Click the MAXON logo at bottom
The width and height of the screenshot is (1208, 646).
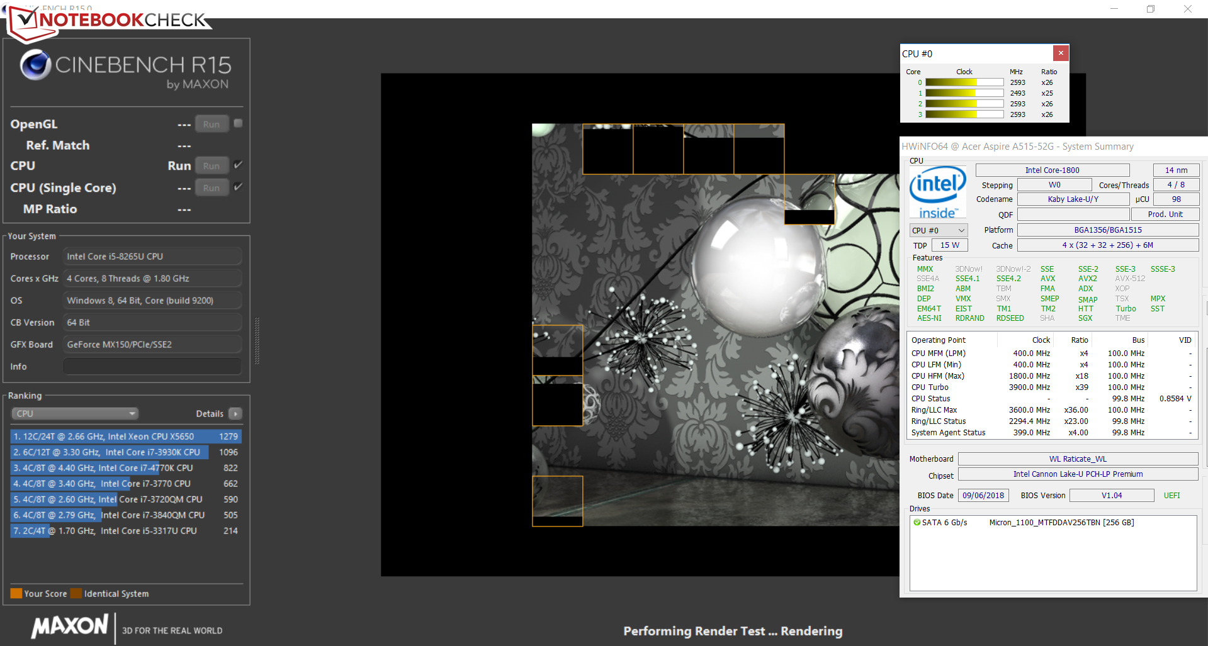click(x=70, y=627)
